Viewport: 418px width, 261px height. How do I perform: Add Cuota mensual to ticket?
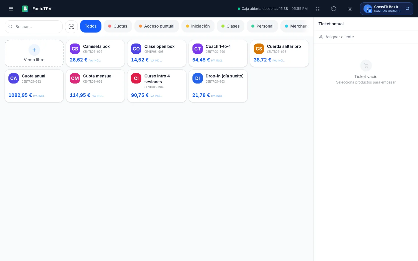tap(95, 86)
